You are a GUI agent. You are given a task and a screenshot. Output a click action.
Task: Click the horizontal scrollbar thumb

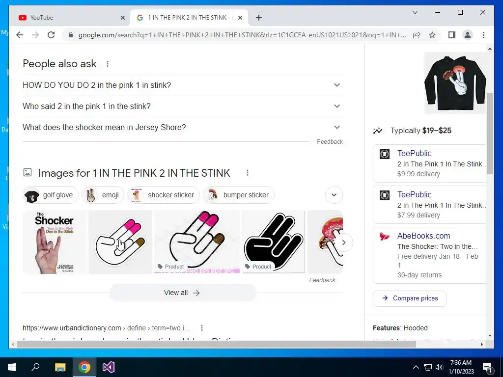coord(217,344)
